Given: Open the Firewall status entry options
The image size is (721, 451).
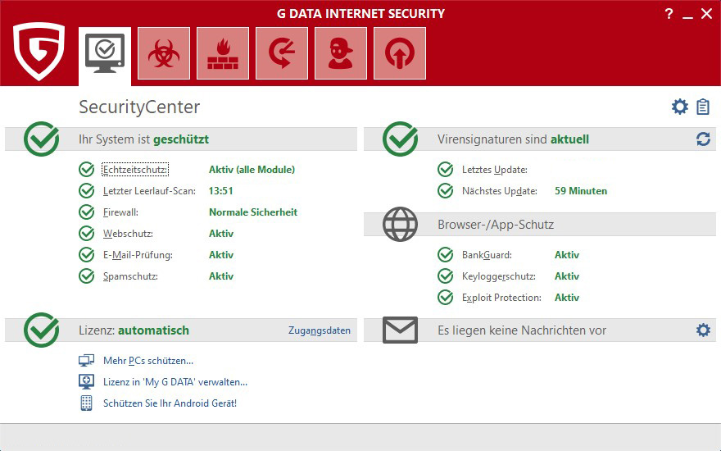Looking at the screenshot, I should click(x=121, y=212).
